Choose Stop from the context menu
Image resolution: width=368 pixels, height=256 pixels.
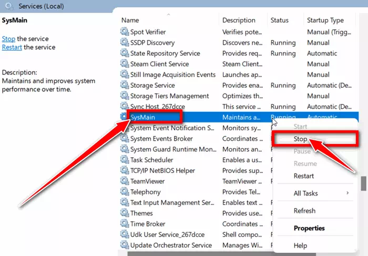pyautogui.click(x=301, y=139)
